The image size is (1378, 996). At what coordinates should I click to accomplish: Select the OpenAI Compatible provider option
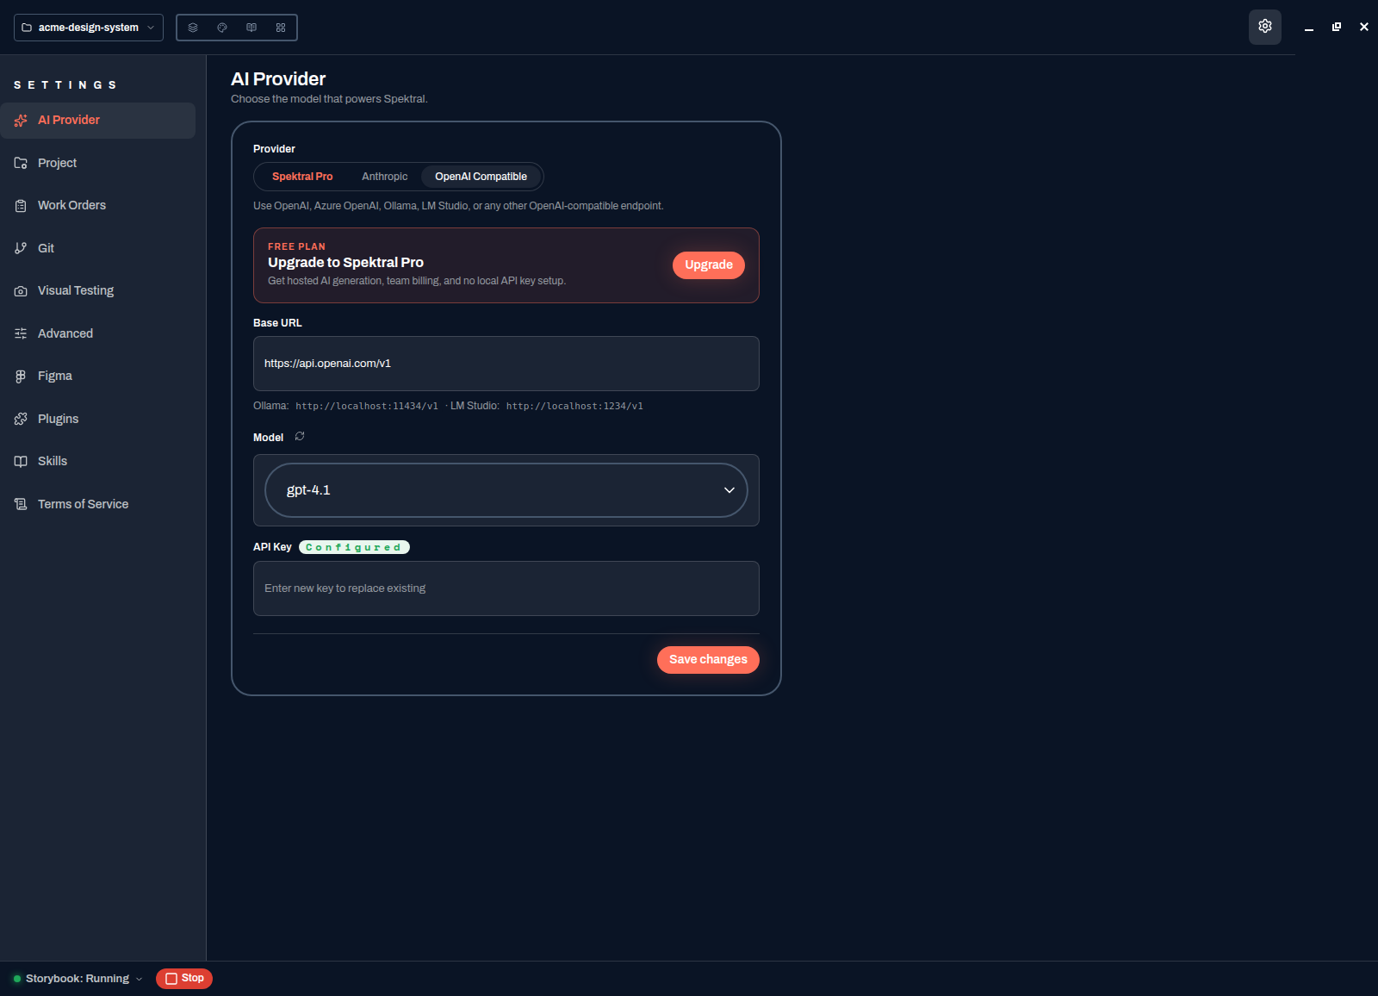481,177
